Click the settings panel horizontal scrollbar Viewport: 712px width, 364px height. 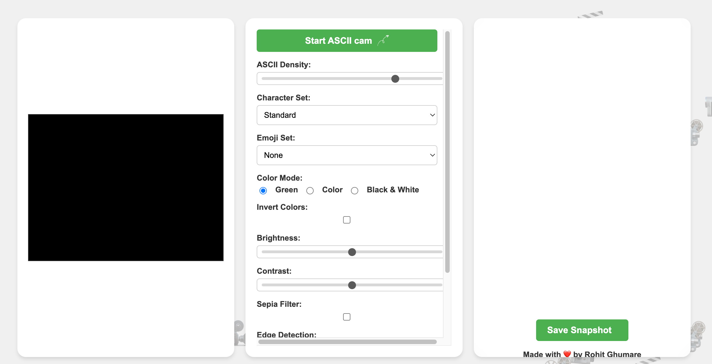(347, 342)
